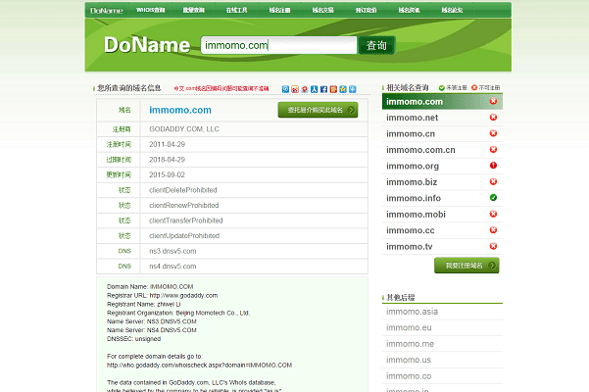This screenshot has width=589, height=392.
Task: Click the green check icon for immomo.info
Action: 493,198
